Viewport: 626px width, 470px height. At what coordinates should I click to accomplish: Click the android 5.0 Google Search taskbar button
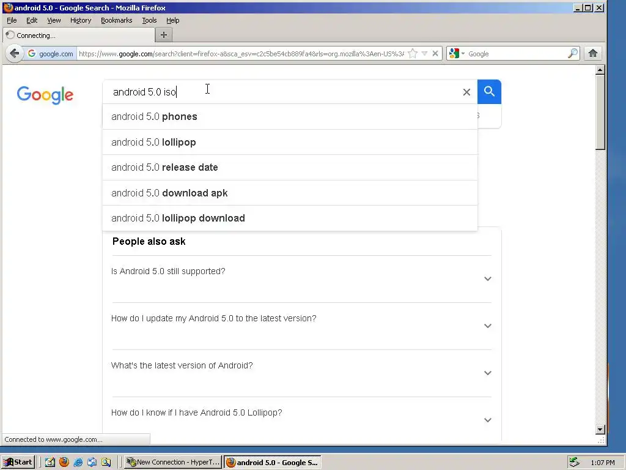pos(273,463)
